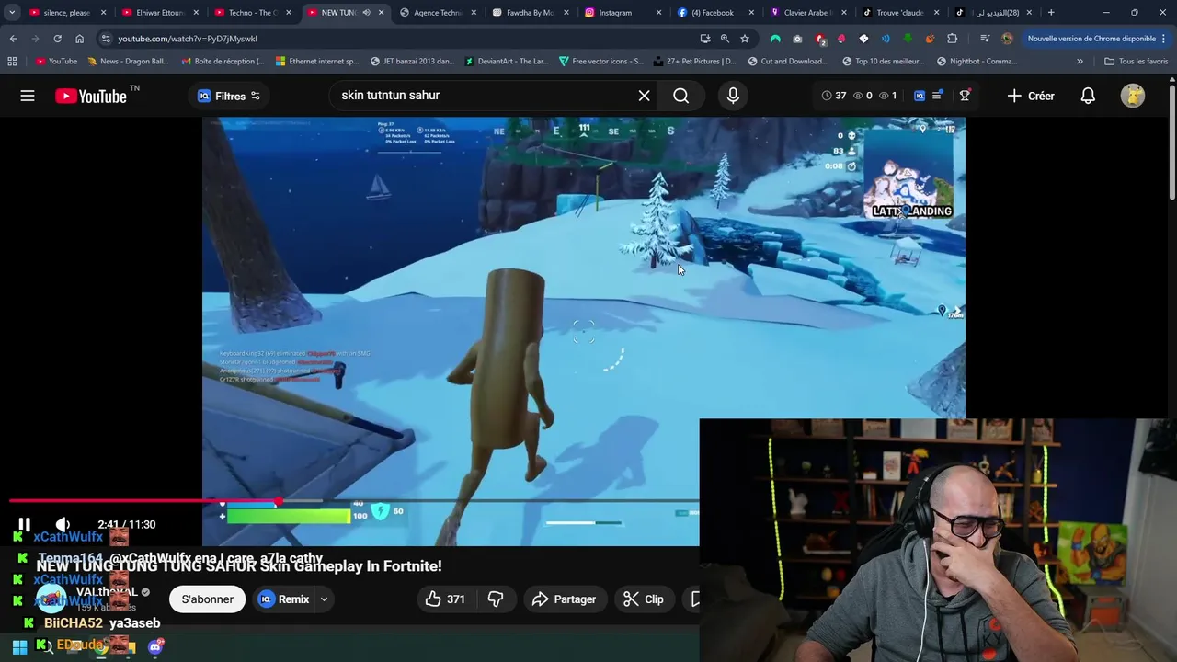Screen dimensions: 1177x662
Task: Open the tab search dropdown arrow
Action: pos(12,13)
